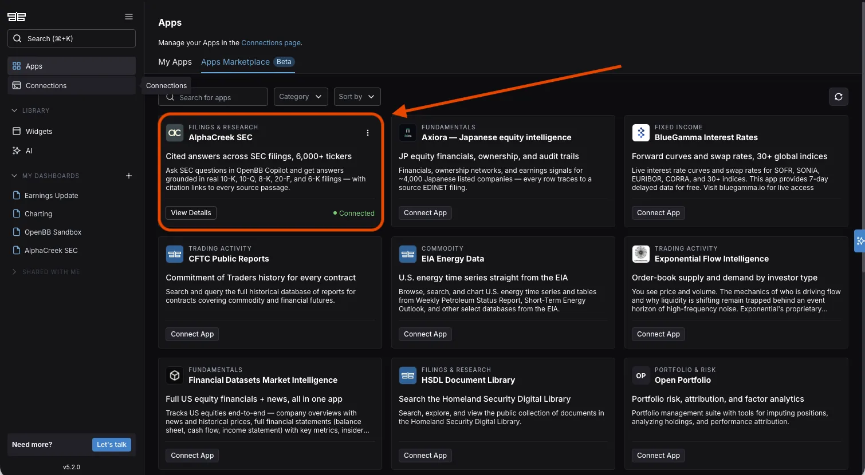Click the EIA Energy Data logo
The width and height of the screenshot is (865, 475).
(408, 254)
